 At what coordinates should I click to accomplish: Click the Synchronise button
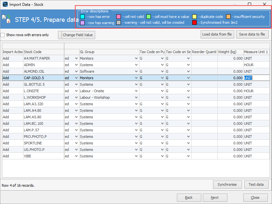click(227, 184)
